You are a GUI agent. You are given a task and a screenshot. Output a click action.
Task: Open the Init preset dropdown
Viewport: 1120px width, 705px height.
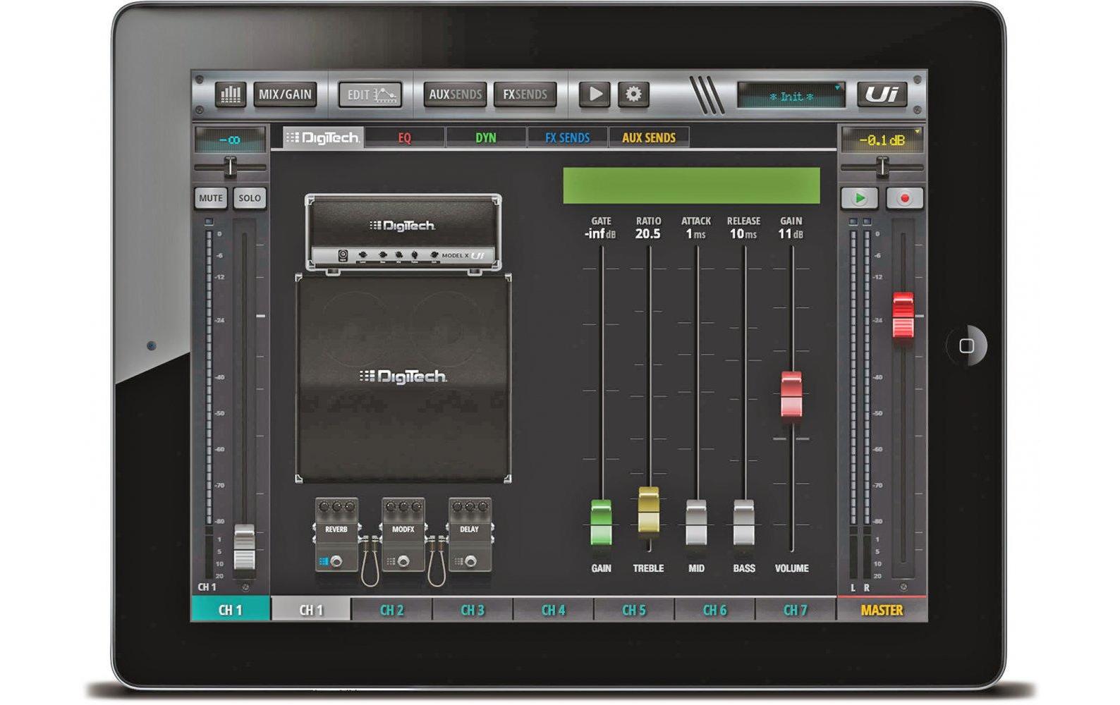pyautogui.click(x=791, y=95)
